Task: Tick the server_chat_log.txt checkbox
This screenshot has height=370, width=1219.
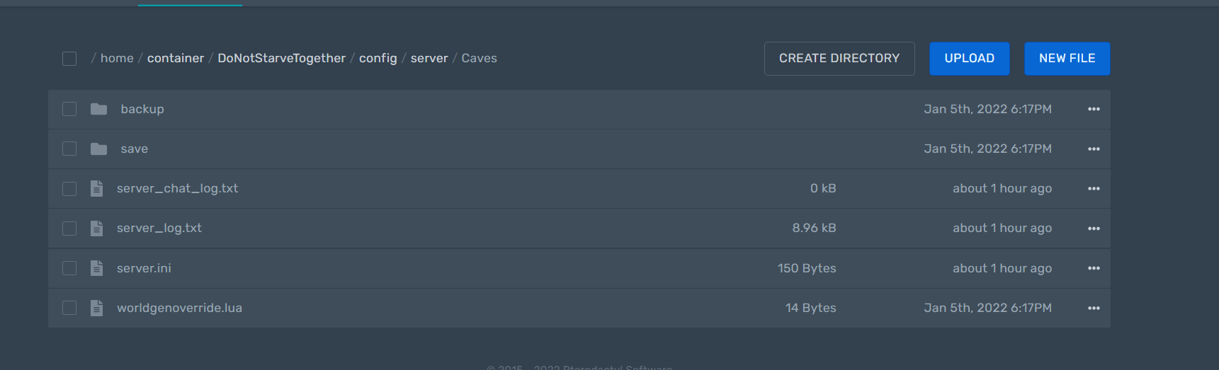Action: click(x=69, y=188)
